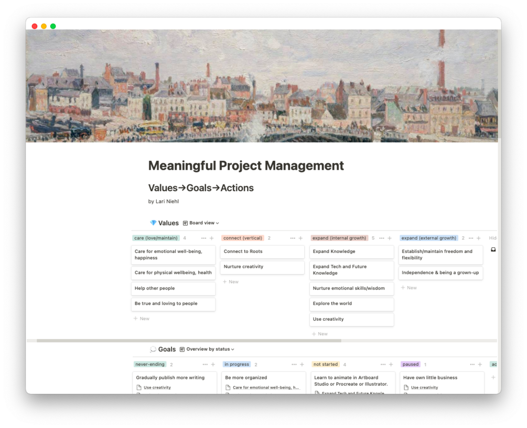Select the connect (vertical) group tag
This screenshot has width=527, height=428.
pyautogui.click(x=243, y=238)
